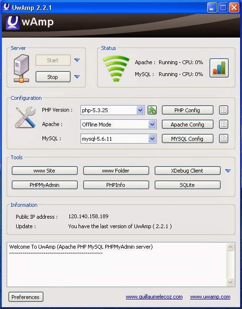
Task: Click the PHP add-extension puzzle icon
Action: pyautogui.click(x=152, y=110)
